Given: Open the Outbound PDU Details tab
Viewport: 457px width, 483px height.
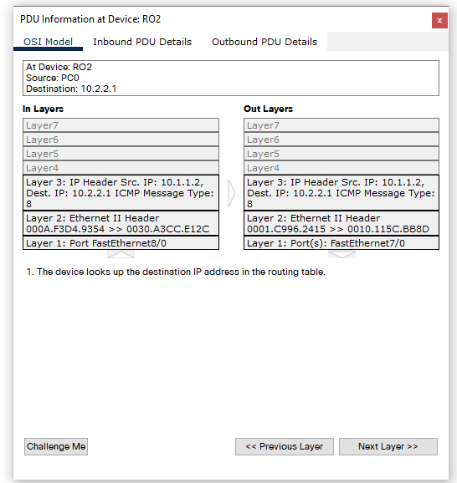Looking at the screenshot, I should click(264, 42).
